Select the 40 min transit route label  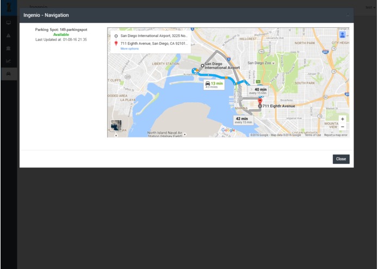258,91
